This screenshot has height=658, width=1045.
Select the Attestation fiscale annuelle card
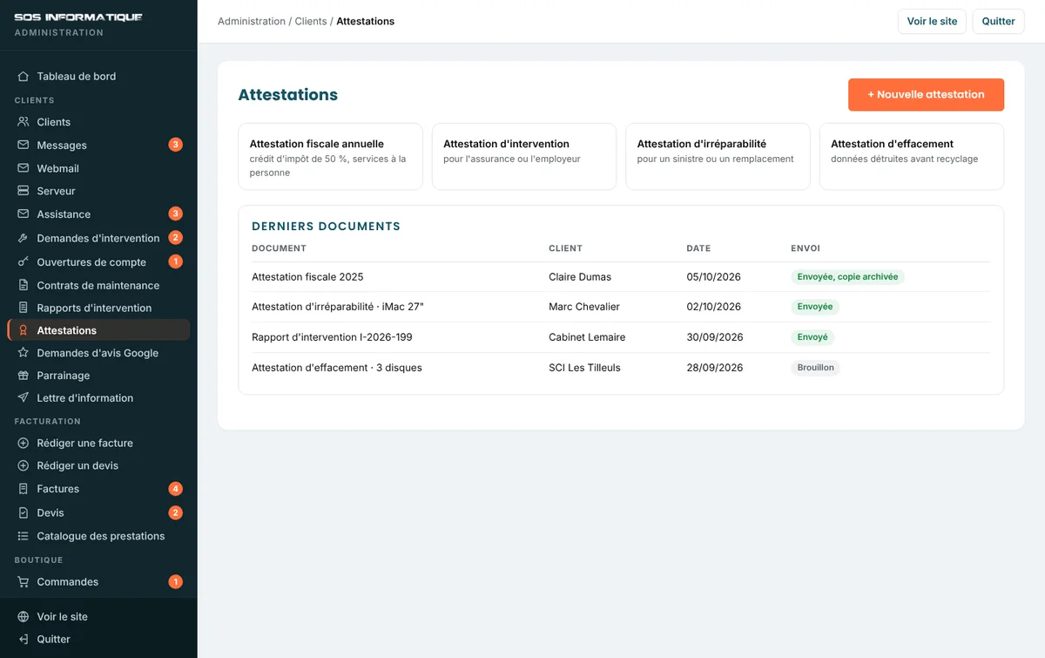coord(330,157)
